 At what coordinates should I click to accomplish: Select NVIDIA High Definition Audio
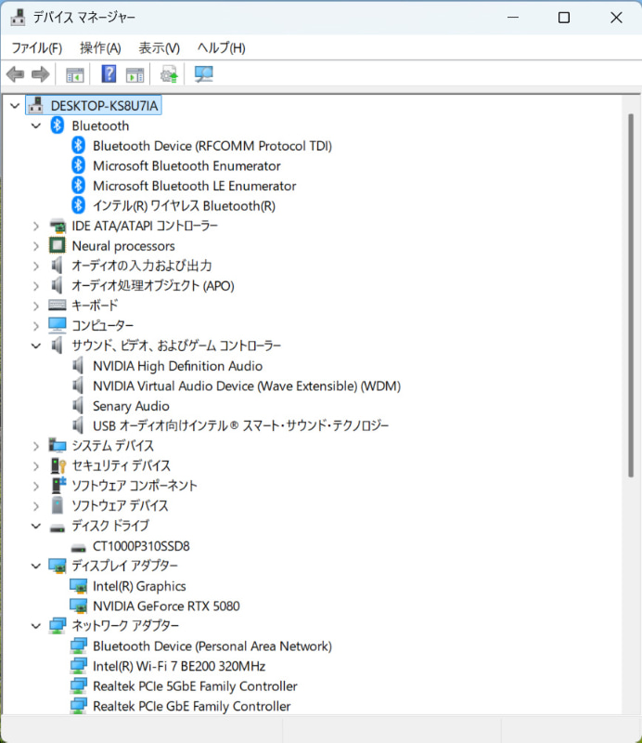point(177,366)
